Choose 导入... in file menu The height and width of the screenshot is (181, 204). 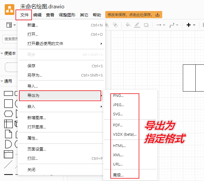[x=61, y=86]
